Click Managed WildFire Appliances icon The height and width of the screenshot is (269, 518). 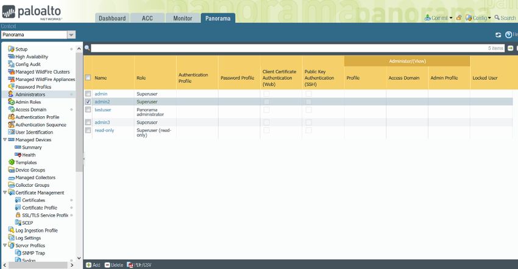11,79
